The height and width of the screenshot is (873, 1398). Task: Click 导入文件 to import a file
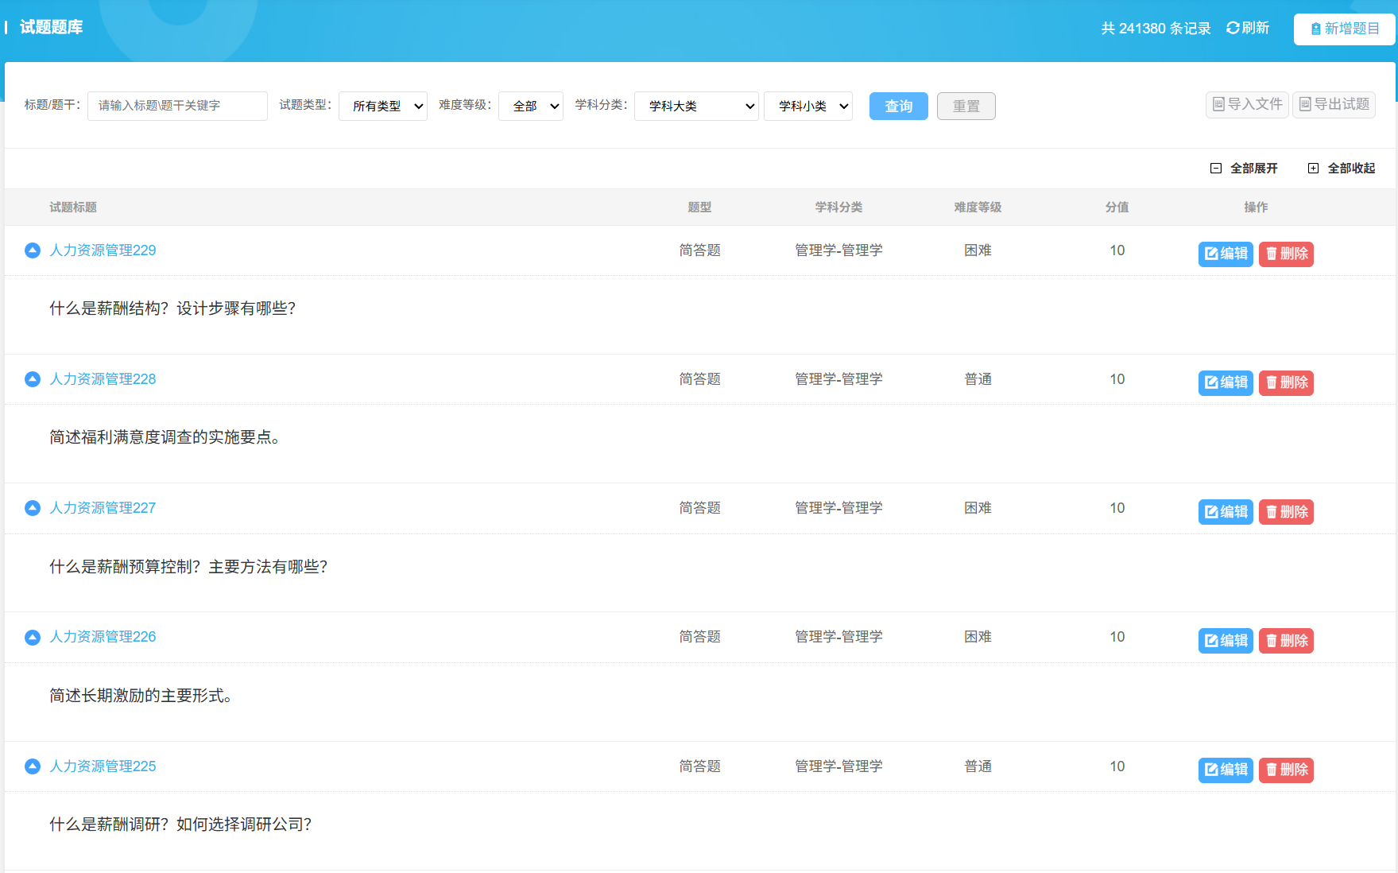click(x=1247, y=104)
